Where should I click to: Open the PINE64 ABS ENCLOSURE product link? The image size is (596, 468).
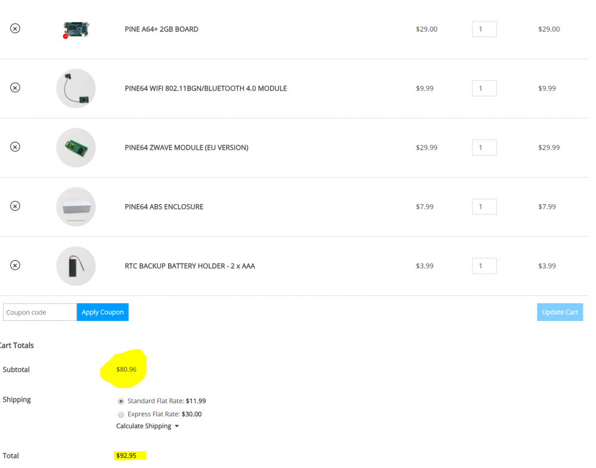(164, 207)
